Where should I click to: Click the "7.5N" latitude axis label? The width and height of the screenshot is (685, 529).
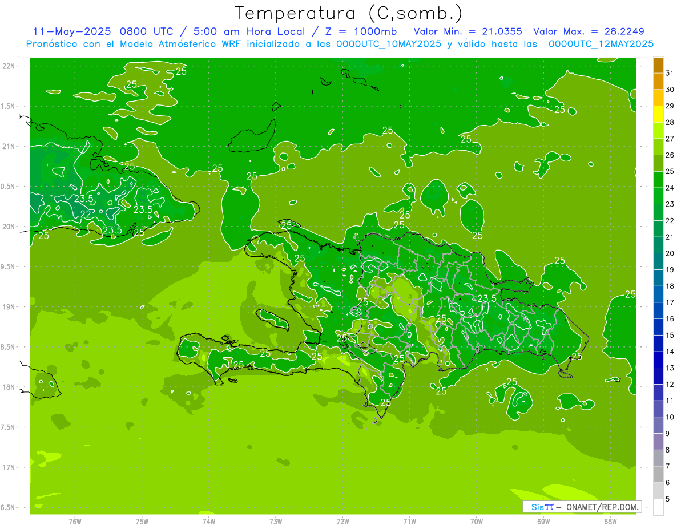[8, 427]
